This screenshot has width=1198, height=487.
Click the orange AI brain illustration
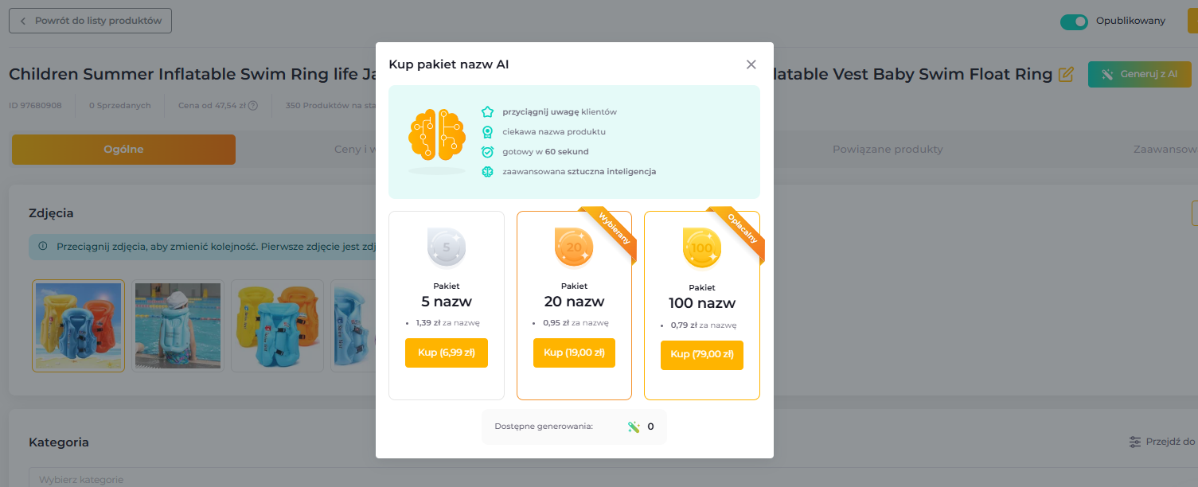[436, 137]
